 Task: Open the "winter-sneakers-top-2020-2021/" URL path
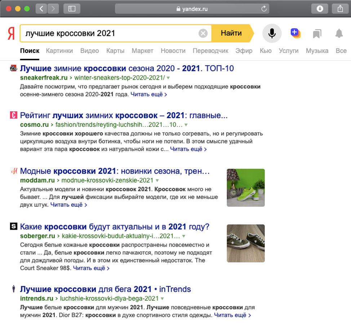tap(120, 78)
